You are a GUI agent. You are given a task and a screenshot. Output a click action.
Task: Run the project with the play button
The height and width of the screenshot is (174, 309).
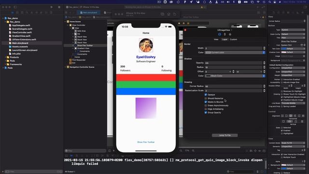tap(52, 7)
